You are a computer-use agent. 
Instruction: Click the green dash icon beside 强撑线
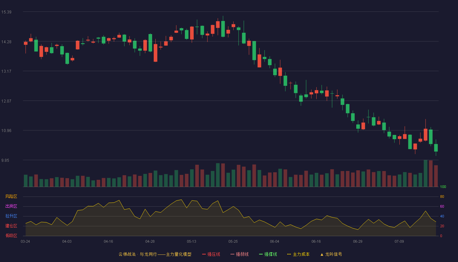point(261,254)
